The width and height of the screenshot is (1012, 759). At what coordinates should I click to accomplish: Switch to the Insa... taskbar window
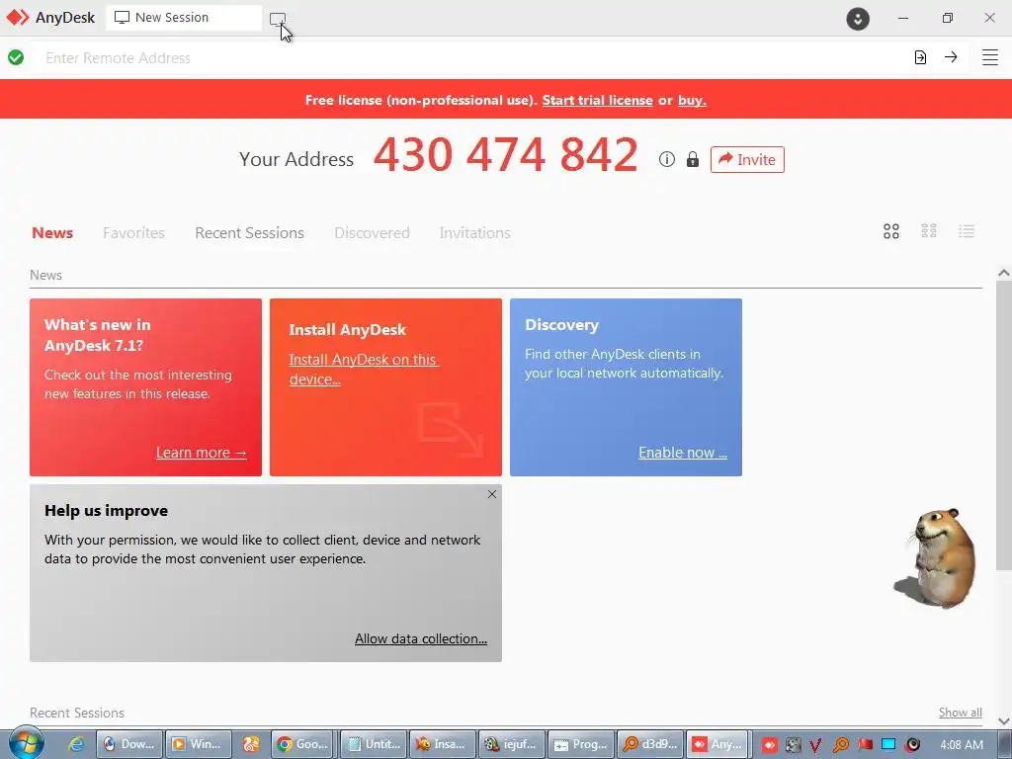[444, 744]
